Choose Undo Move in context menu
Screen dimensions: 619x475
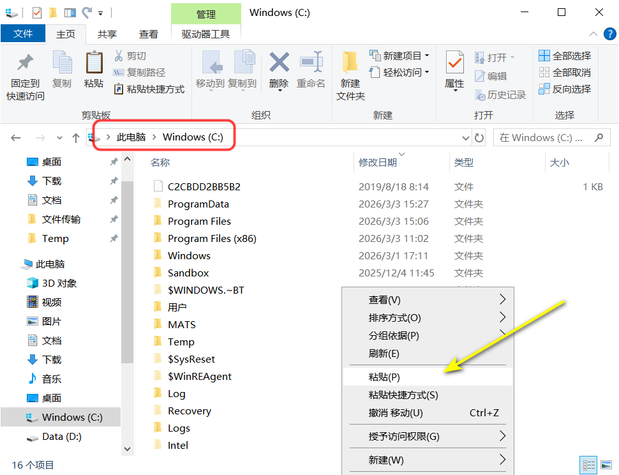point(428,412)
